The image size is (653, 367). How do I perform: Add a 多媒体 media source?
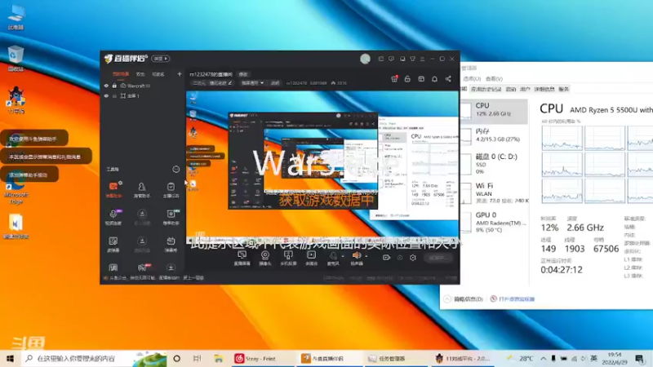311,258
